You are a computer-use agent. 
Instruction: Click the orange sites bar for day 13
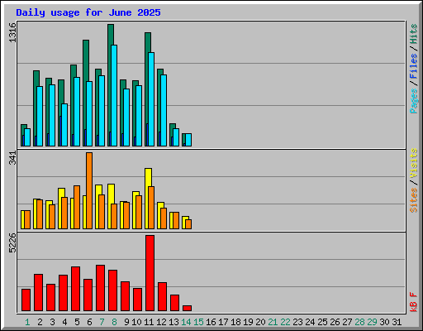(176, 220)
